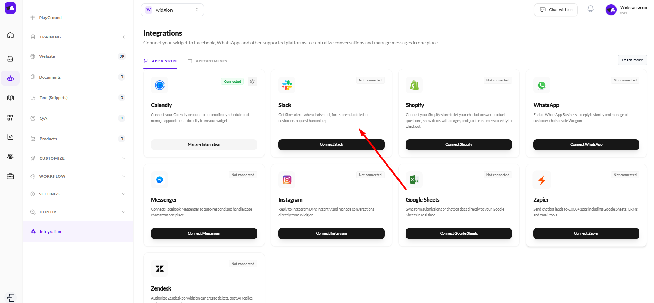Open the inbox icon in left rail
This screenshot has width=654, height=303.
pos(10,59)
